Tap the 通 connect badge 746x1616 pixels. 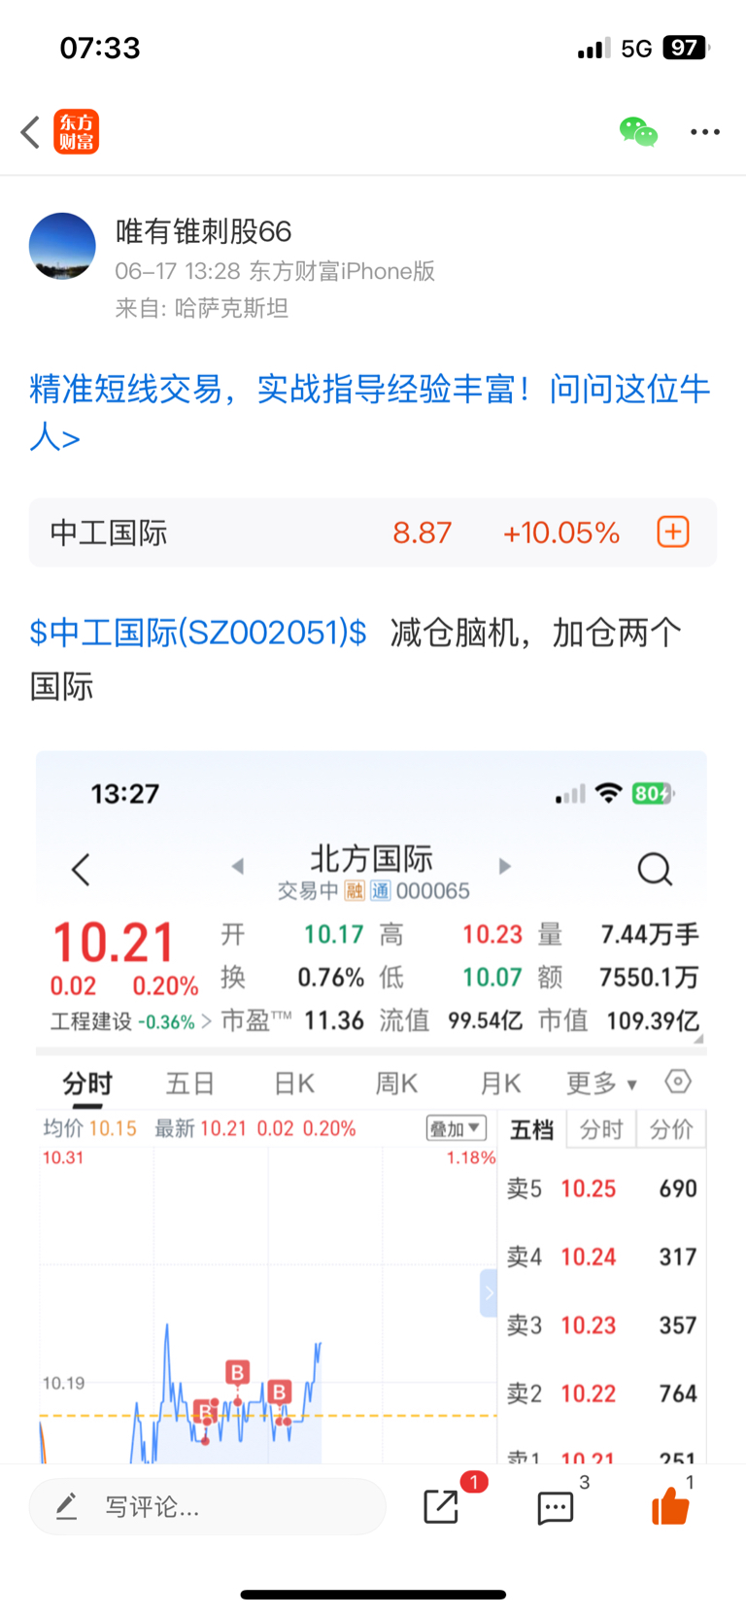(380, 891)
